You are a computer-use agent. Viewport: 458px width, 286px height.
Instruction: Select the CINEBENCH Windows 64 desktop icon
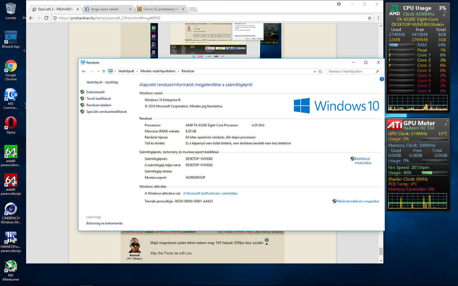(x=11, y=213)
